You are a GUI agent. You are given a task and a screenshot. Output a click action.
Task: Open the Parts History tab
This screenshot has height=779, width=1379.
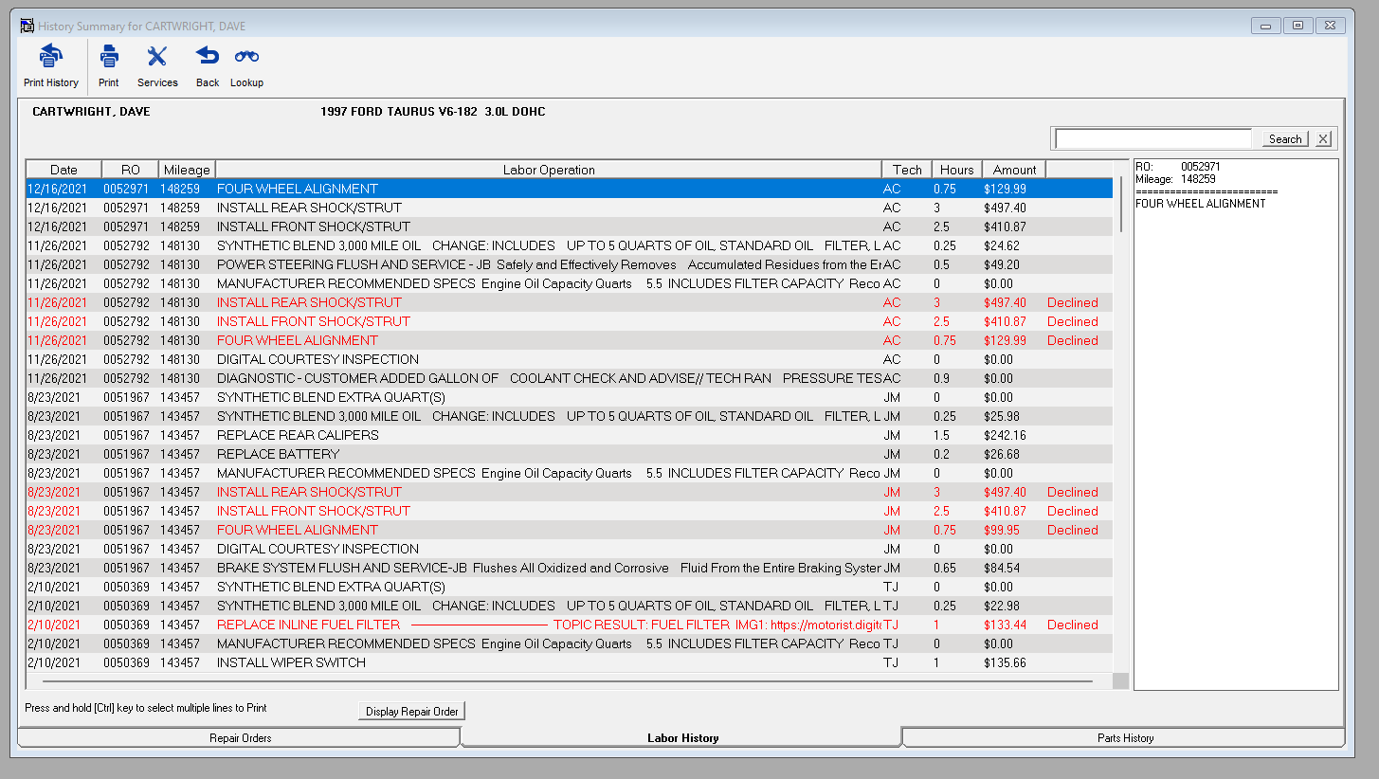[1125, 737]
